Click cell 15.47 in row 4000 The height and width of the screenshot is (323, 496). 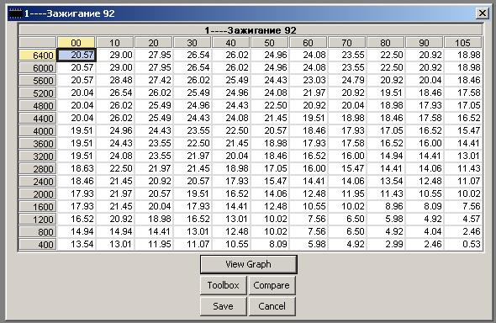click(462, 130)
